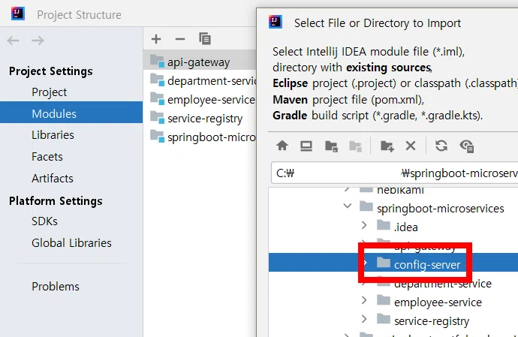The width and height of the screenshot is (518, 337).
Task: Select the api-gateway module
Action: point(200,62)
